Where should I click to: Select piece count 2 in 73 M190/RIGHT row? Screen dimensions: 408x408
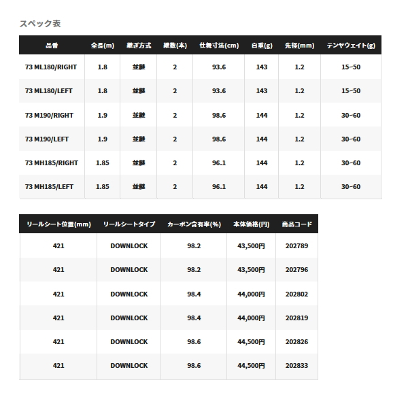click(175, 116)
